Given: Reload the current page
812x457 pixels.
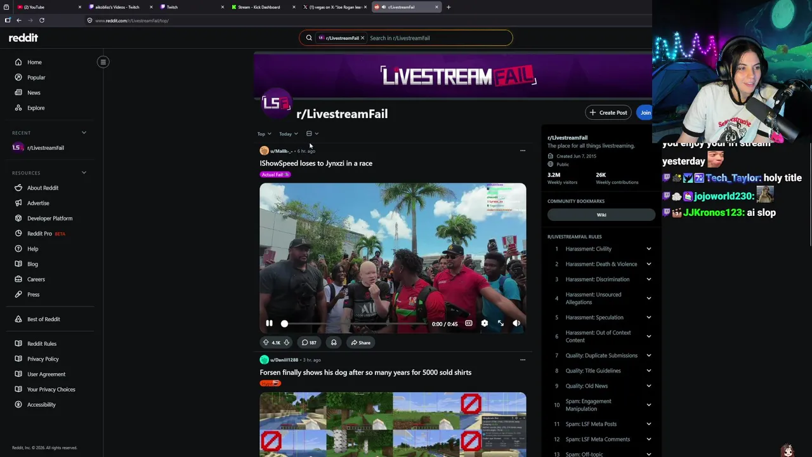Looking at the screenshot, I should coord(42,20).
